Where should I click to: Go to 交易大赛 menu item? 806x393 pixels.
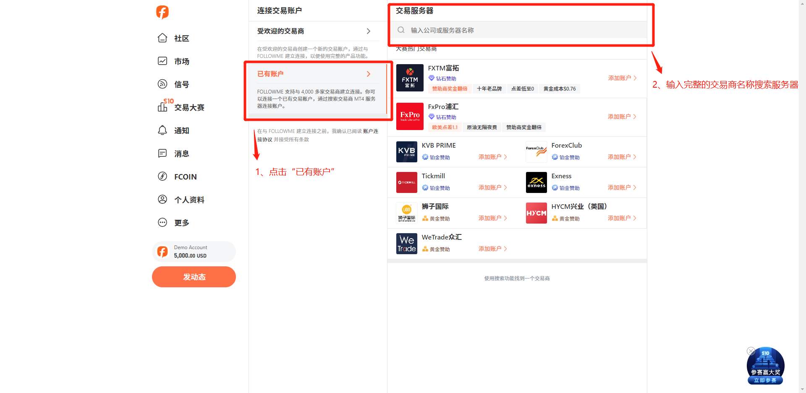point(189,108)
